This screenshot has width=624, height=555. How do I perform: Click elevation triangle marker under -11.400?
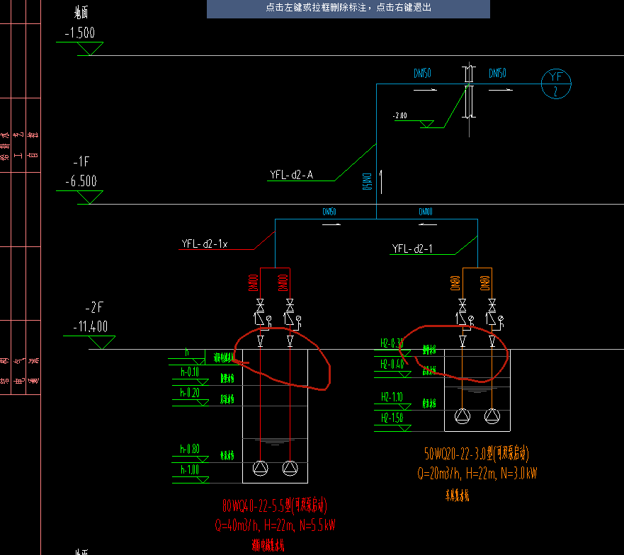pos(102,343)
